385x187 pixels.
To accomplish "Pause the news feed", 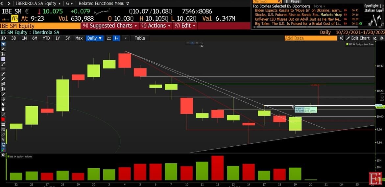I will (292, 1).
